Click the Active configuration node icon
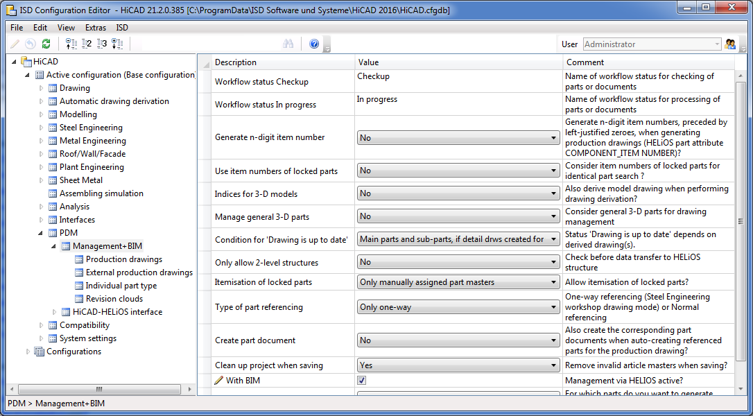Screen dimensions: 753x416 40,75
